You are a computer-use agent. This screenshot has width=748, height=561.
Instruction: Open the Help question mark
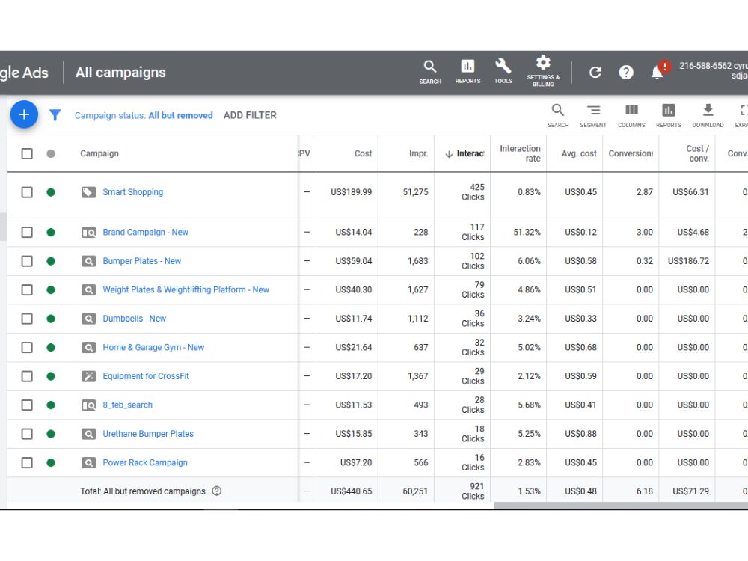click(x=626, y=73)
